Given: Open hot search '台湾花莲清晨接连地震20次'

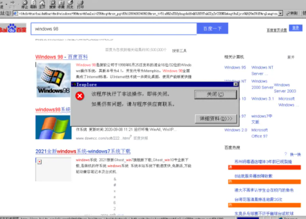Looking at the screenshot, I should coord(258,199).
